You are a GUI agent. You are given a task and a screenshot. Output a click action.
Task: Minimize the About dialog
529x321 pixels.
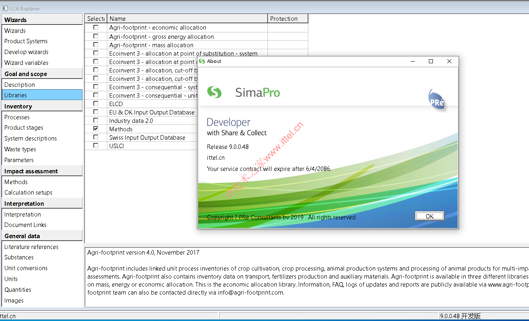pyautogui.click(x=412, y=61)
